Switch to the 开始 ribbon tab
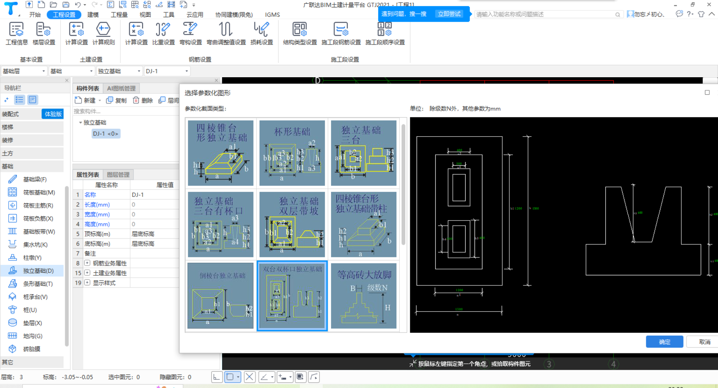Viewport: 718px width, 388px height. (35, 15)
